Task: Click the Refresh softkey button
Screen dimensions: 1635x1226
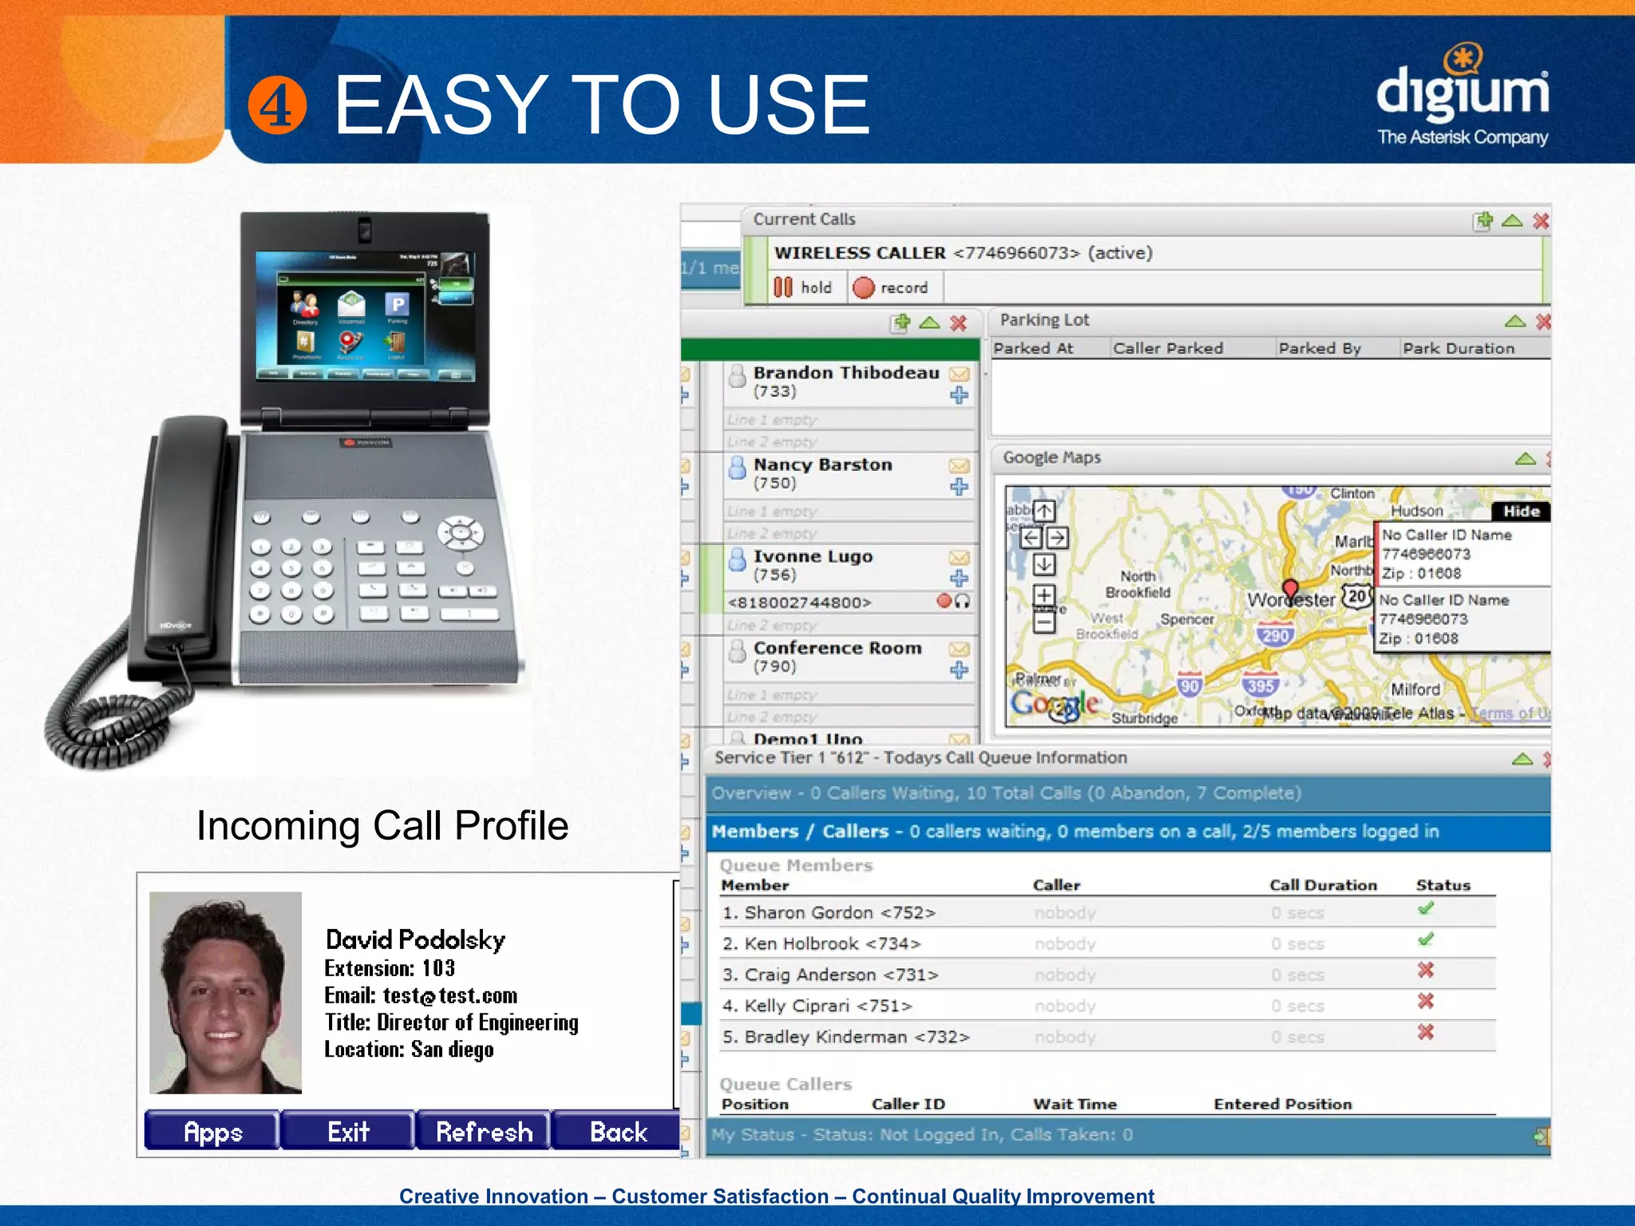Action: (484, 1131)
